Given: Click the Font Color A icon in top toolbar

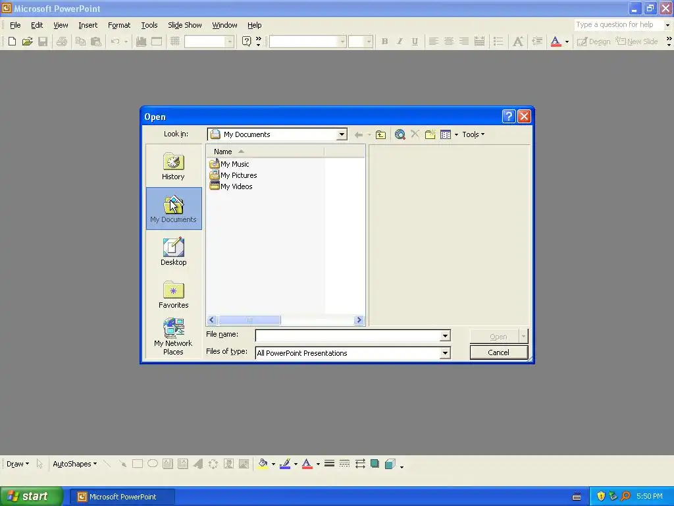Looking at the screenshot, I should tap(556, 42).
